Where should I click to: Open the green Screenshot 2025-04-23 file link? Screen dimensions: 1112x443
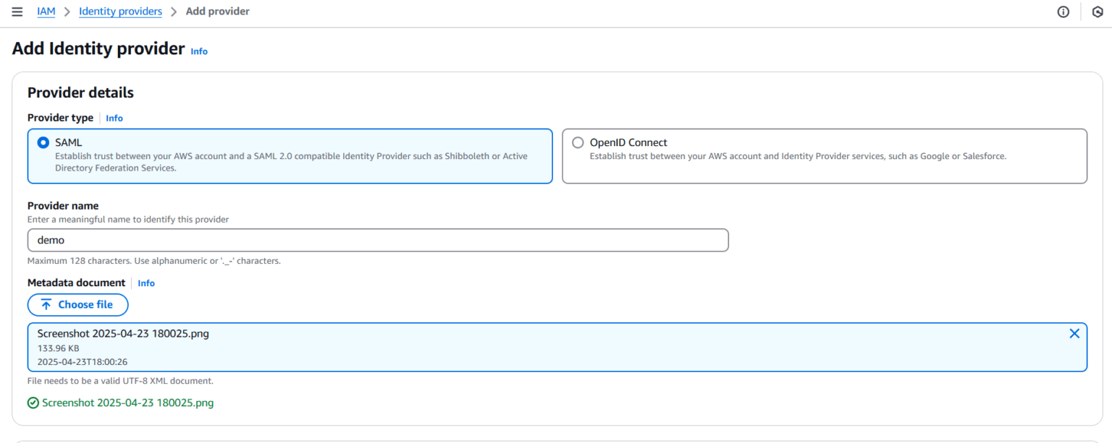127,403
